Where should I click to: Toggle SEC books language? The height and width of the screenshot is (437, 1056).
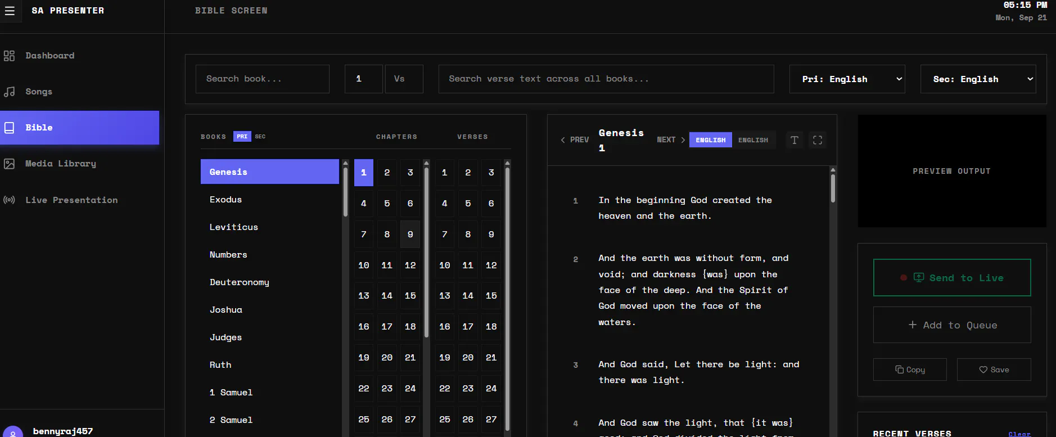pos(260,136)
